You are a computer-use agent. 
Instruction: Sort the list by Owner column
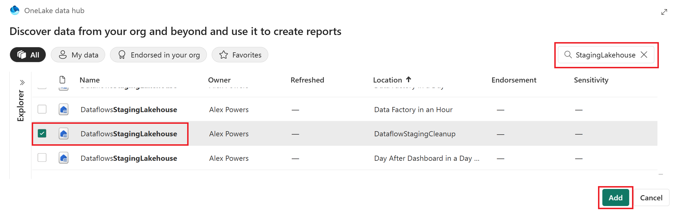pos(219,80)
